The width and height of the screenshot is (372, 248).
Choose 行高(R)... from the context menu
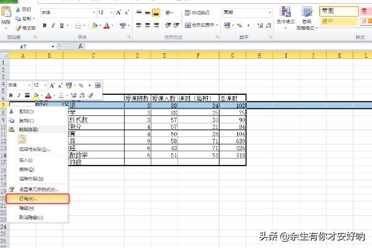[37, 199]
